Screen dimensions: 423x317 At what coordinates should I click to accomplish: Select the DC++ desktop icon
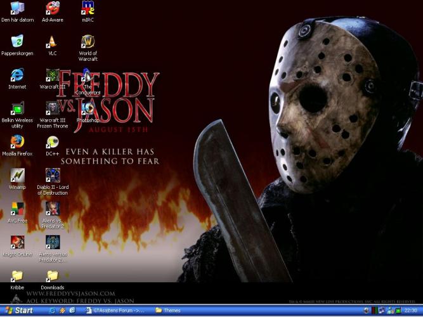53,141
